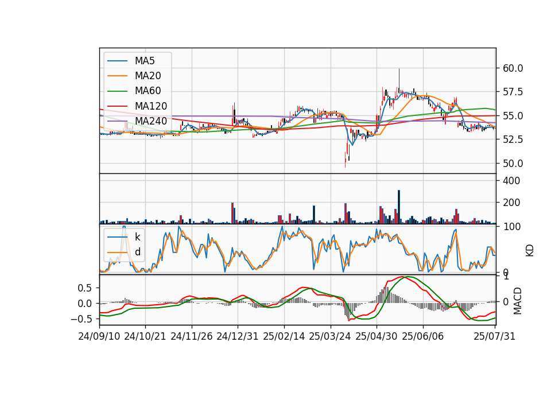Click the 50.0 price axis label
Screen dimensions: 551x396
tap(513, 164)
